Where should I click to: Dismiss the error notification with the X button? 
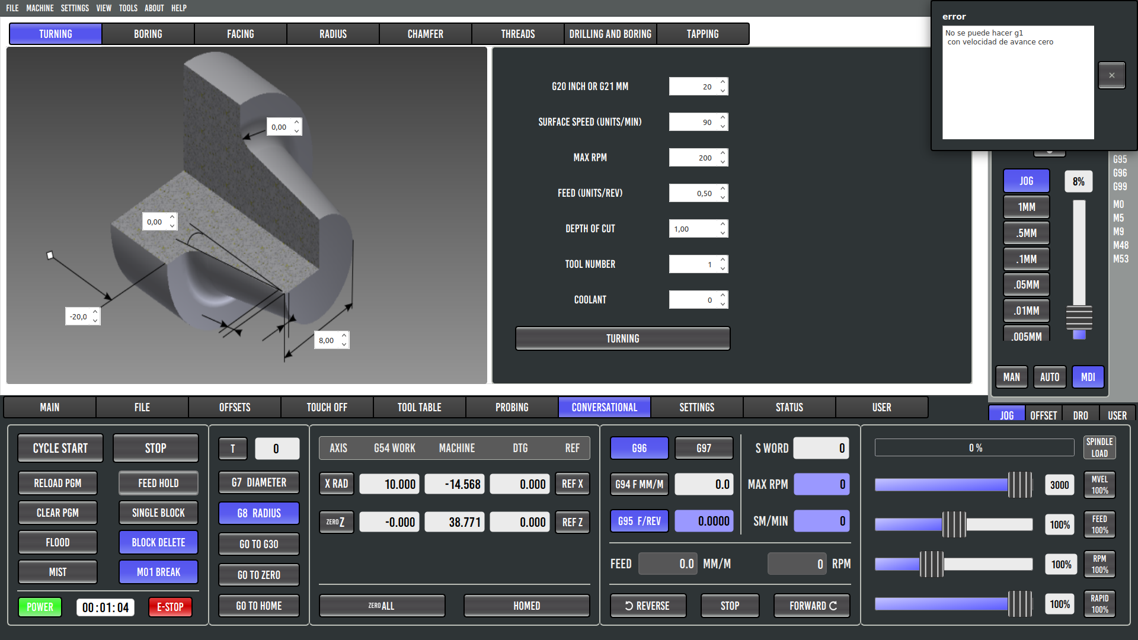click(1111, 75)
